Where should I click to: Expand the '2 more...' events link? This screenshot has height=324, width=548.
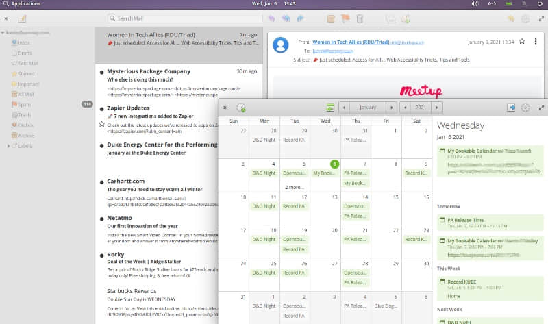pyautogui.click(x=295, y=186)
